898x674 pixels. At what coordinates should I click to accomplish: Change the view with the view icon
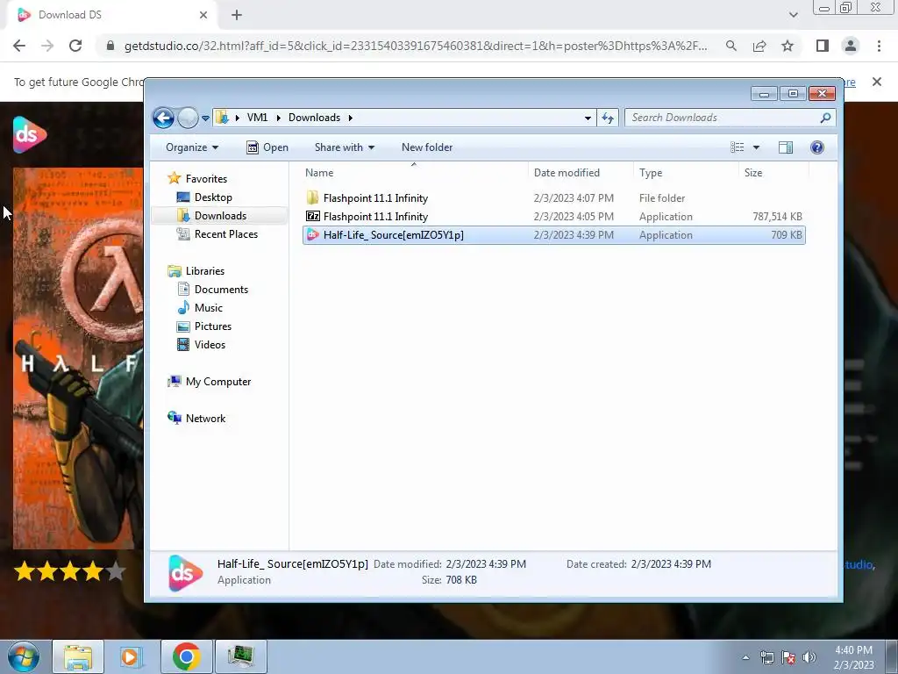pyautogui.click(x=737, y=147)
